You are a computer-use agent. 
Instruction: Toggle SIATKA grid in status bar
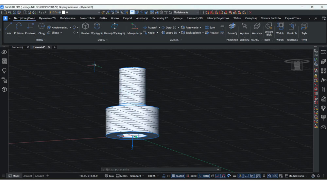coord(178,176)
